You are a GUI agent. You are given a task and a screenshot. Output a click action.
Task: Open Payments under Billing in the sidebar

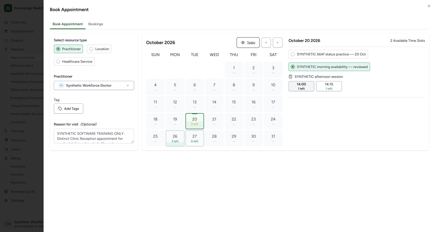tap(18, 182)
